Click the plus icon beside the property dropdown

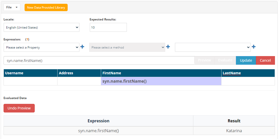click(x=82, y=47)
